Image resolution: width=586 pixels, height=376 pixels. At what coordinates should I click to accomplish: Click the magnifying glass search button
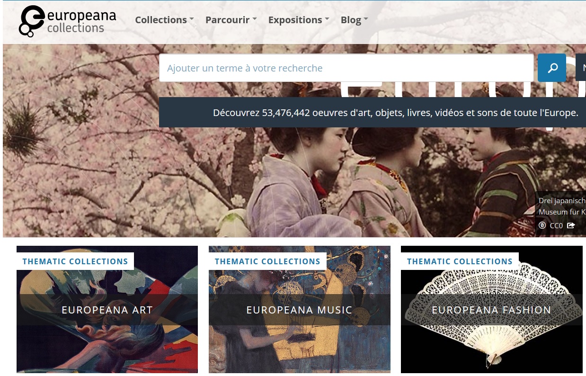(552, 68)
